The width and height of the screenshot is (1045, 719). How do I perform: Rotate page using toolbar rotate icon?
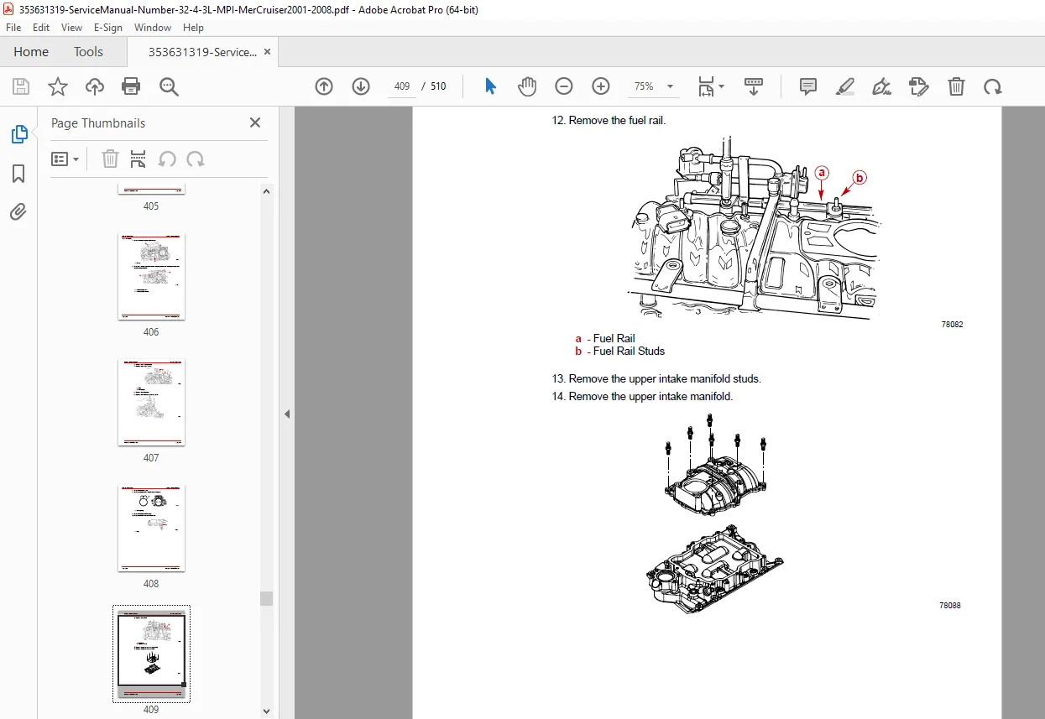[993, 86]
